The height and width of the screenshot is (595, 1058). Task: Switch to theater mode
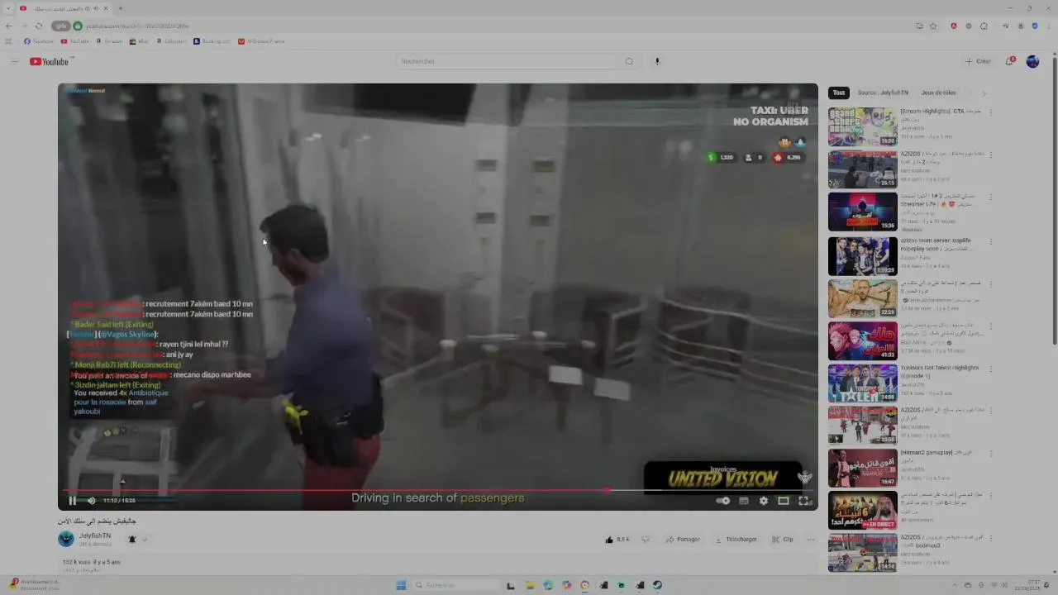(x=784, y=501)
